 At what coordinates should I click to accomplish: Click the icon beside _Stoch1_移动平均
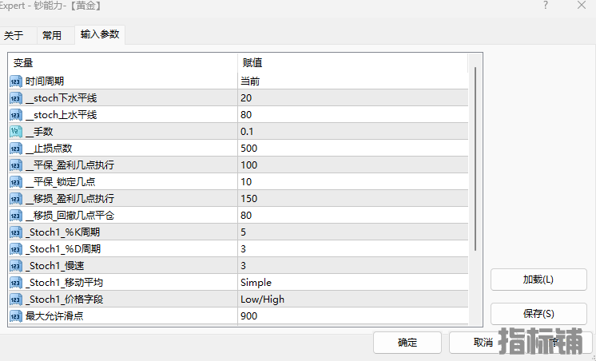(x=16, y=283)
